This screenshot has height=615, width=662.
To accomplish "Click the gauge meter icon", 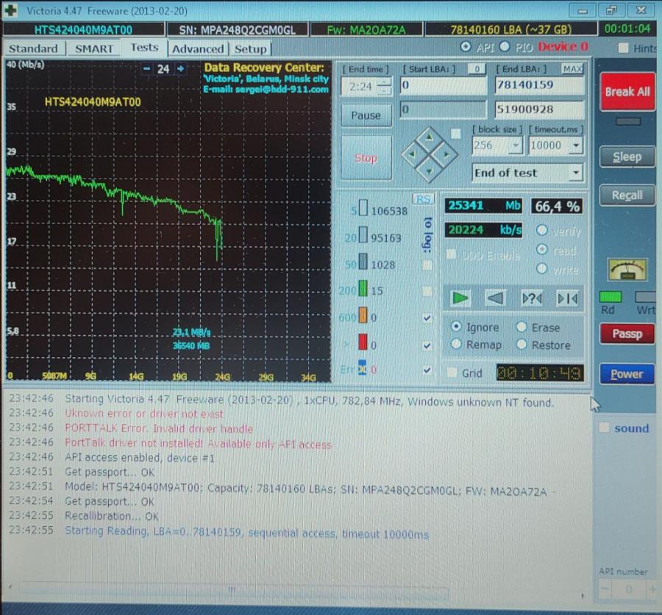I will point(627,270).
